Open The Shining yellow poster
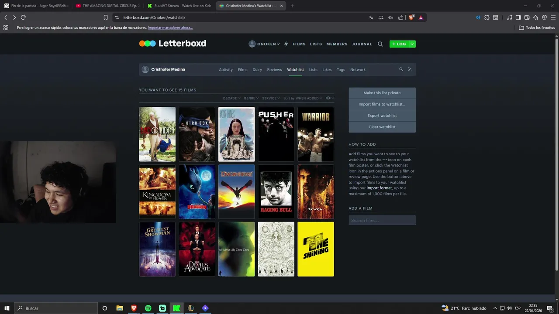The height and width of the screenshot is (314, 559). 316,249
